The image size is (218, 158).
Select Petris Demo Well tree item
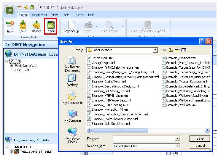click(x=26, y=66)
